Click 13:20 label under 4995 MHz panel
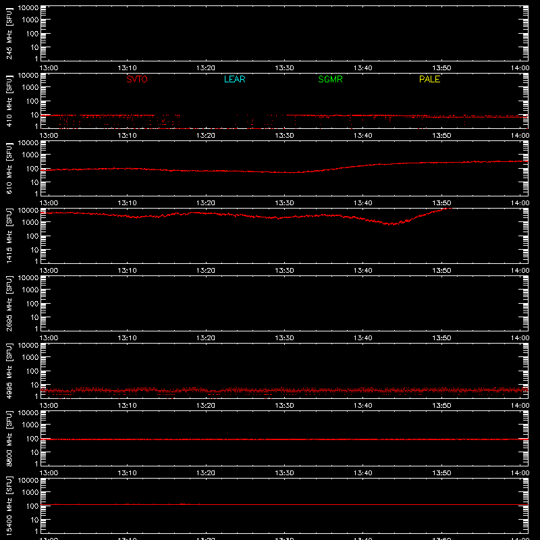 click(206, 406)
